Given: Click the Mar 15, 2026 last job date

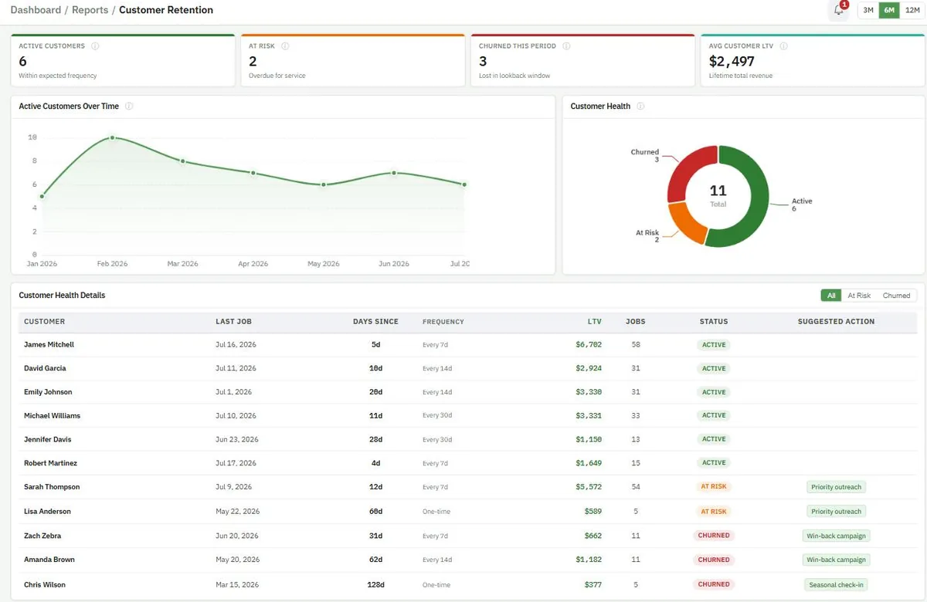Looking at the screenshot, I should pos(237,585).
